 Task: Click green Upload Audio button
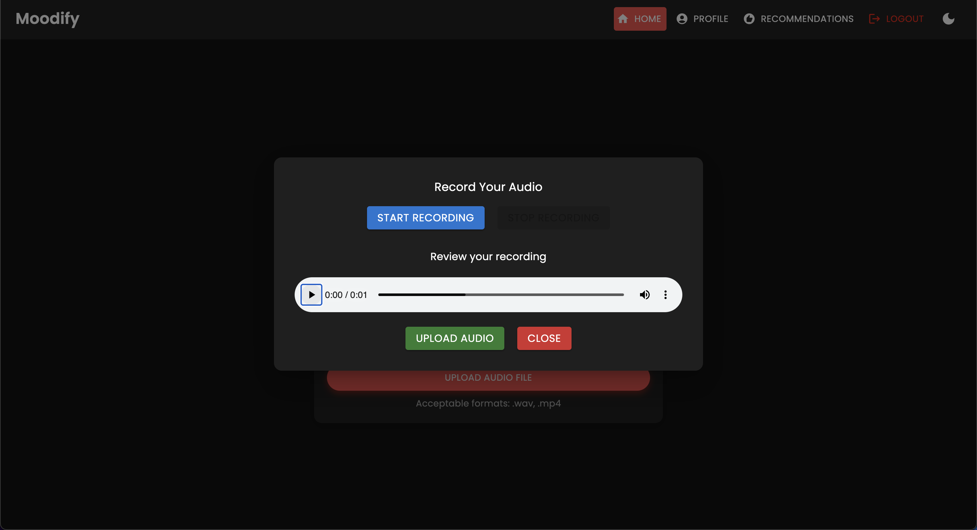pos(454,338)
